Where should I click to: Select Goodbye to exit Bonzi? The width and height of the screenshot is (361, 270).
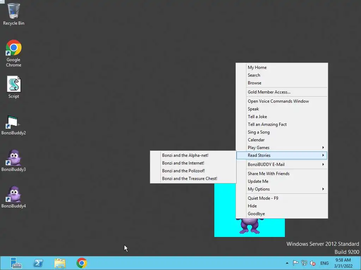pos(282,214)
